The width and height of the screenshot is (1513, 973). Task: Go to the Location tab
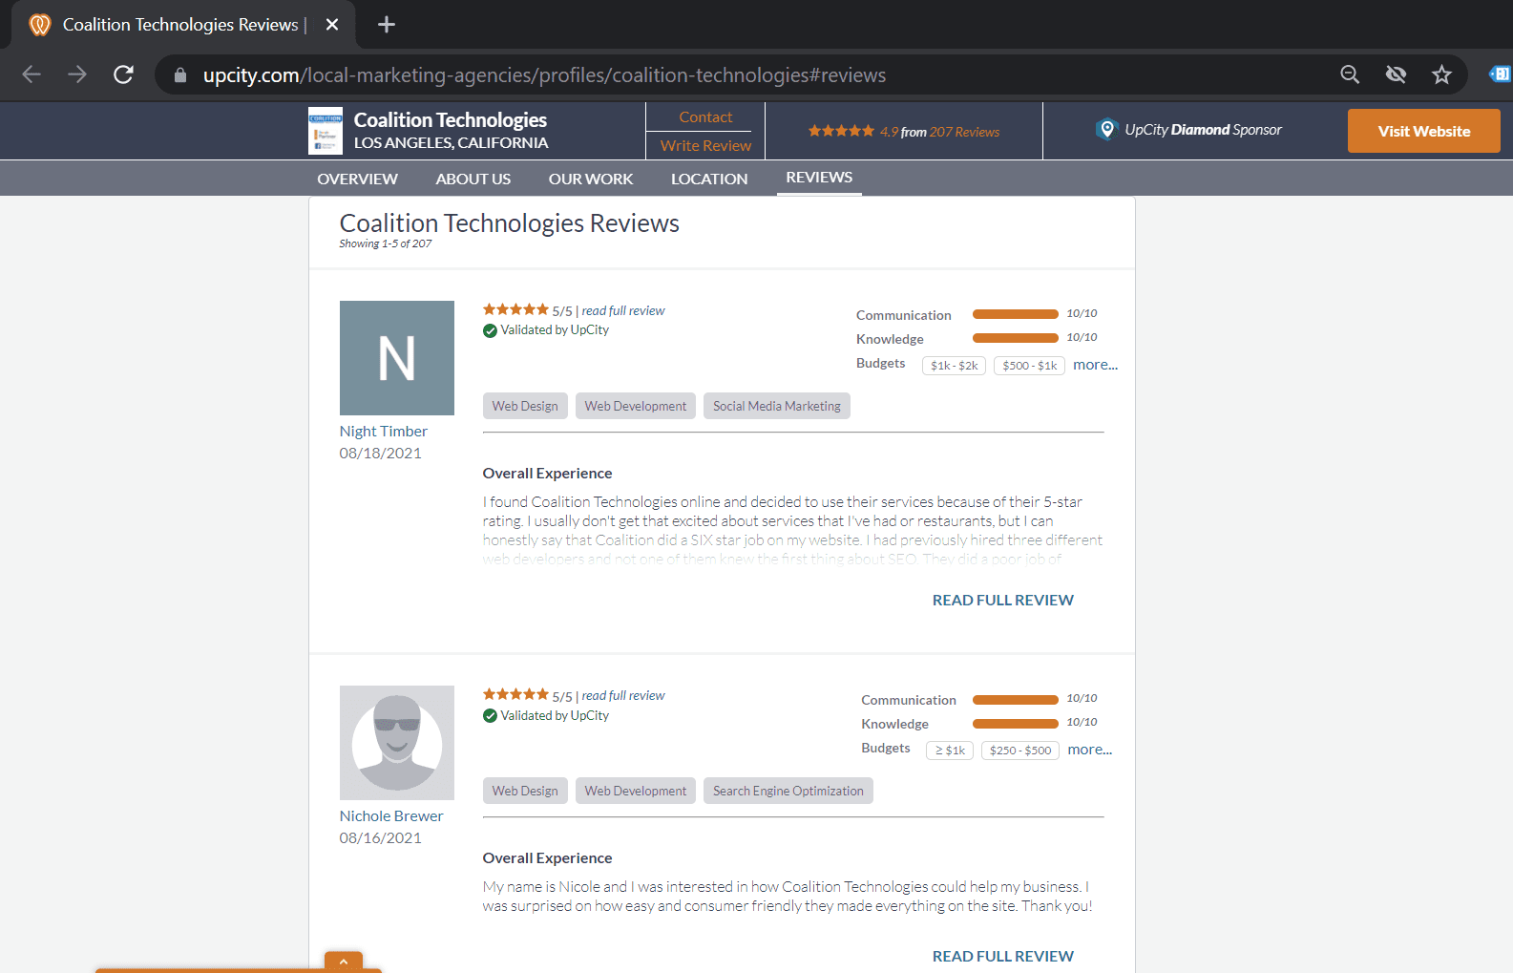(x=708, y=179)
